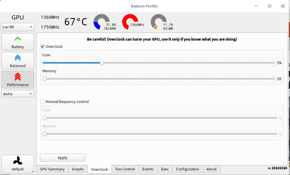Click the 781RPM fan speed text

110,29
